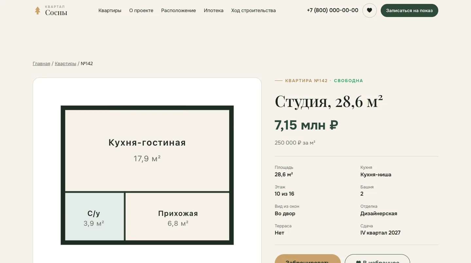Click the №142 breadcrumb text
471x263 pixels.
(87, 63)
